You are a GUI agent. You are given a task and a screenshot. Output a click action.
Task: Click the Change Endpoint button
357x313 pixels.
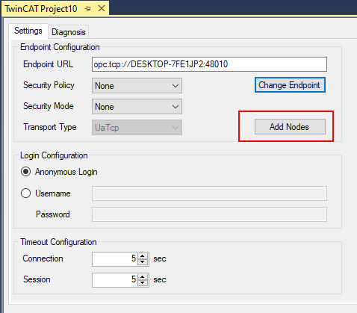point(290,85)
